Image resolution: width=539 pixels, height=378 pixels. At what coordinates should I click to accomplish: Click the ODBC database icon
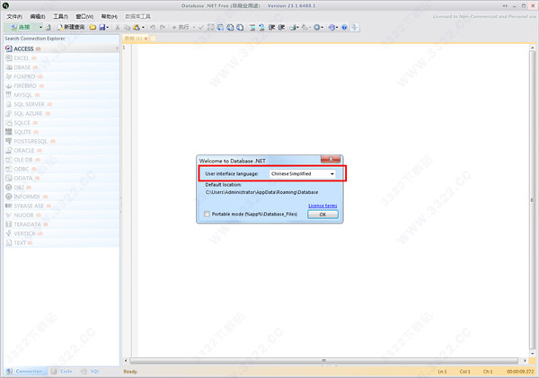(x=9, y=169)
